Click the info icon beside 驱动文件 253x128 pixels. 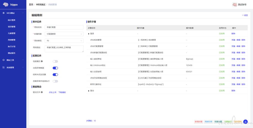(42, 92)
